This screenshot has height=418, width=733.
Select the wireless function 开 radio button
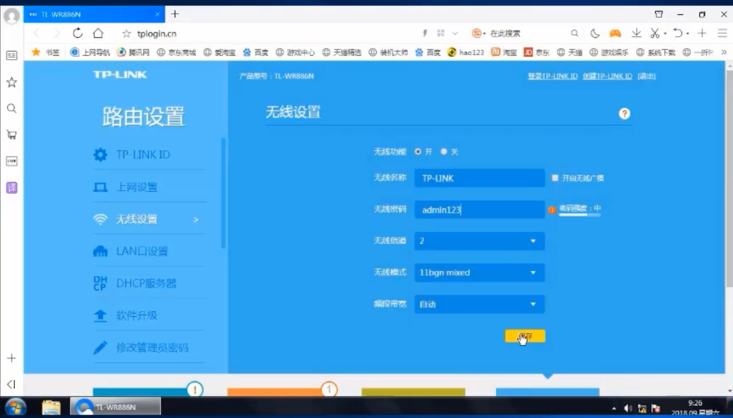pos(418,151)
